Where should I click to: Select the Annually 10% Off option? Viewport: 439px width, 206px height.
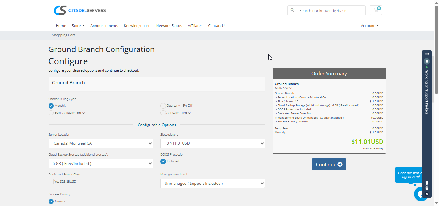163,113
